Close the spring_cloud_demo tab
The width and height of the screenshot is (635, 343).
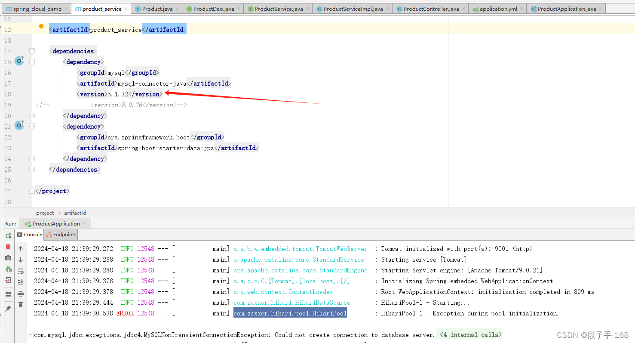click(66, 9)
